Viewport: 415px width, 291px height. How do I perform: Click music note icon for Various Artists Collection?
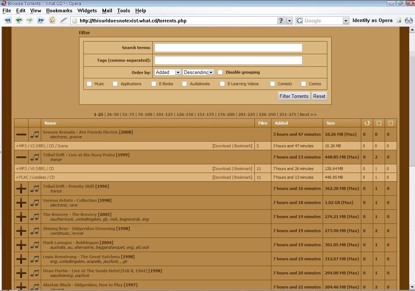pyautogui.click(x=34, y=203)
